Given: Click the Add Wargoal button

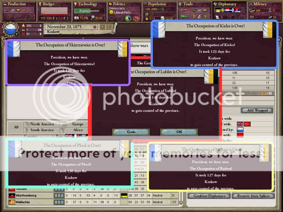Looking at the screenshot, I should click(x=257, y=110).
